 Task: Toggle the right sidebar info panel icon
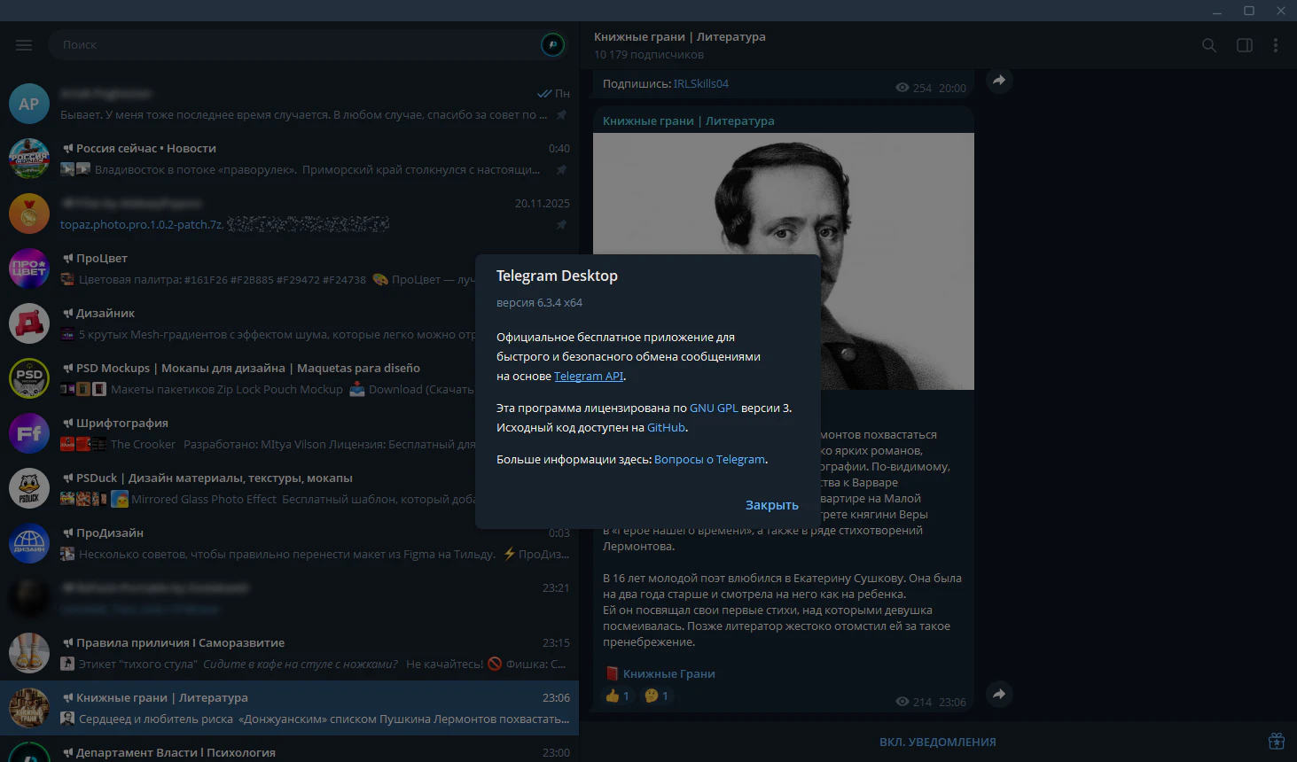(x=1244, y=45)
